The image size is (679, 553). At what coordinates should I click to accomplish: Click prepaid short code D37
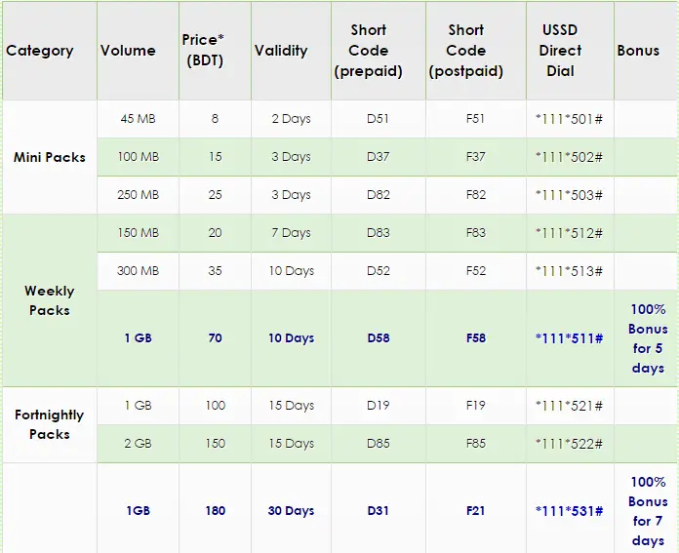[379, 157]
